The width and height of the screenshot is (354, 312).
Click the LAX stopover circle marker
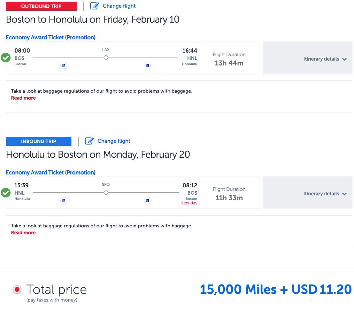[x=106, y=58]
